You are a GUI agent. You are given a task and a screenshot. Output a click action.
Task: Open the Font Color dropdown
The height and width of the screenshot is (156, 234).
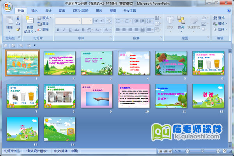107,30
